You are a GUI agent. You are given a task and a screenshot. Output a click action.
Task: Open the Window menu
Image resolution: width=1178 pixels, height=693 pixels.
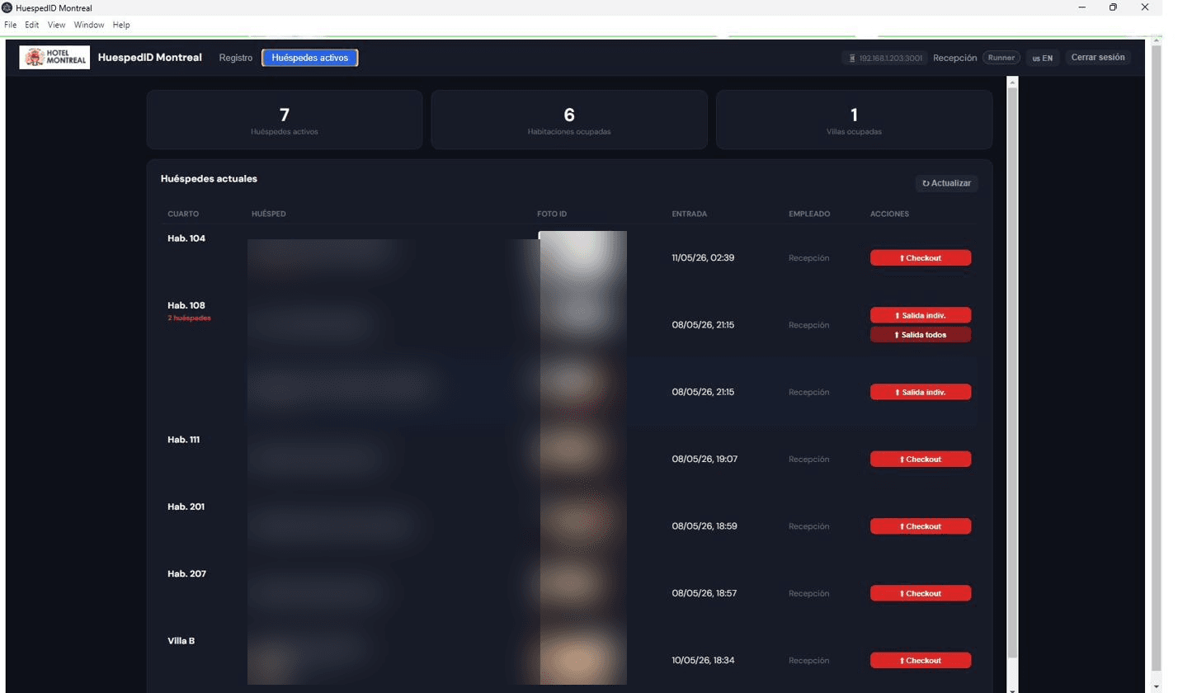point(89,25)
